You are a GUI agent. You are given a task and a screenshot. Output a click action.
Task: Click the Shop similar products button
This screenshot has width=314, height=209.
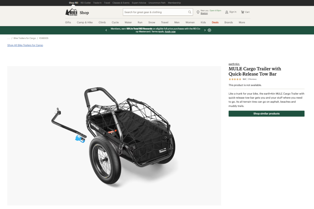[266, 114]
